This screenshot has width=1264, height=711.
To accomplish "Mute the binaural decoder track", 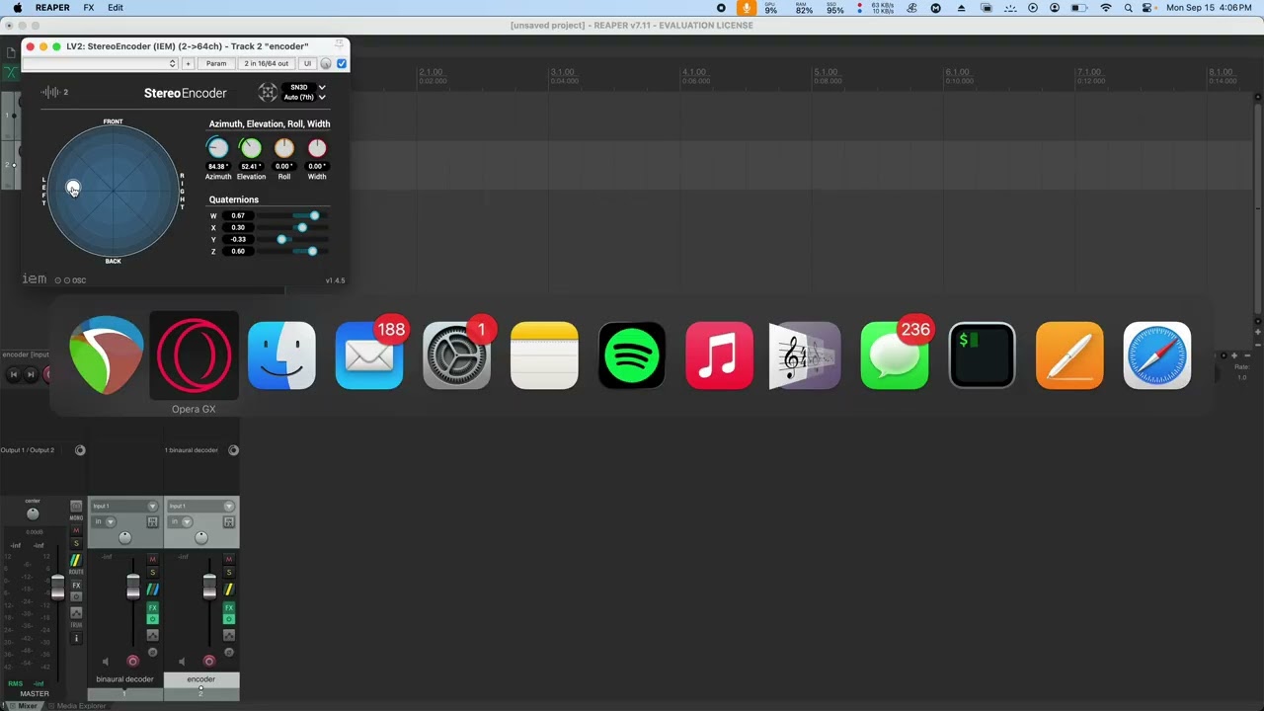I will [x=153, y=559].
